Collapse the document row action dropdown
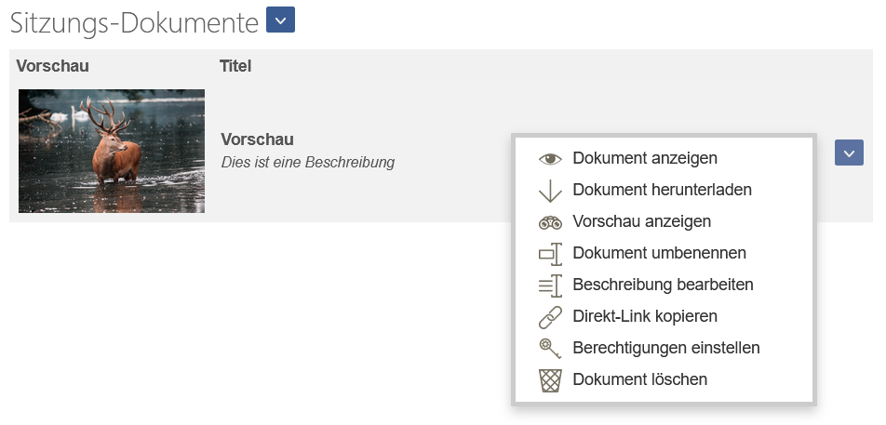 [x=849, y=153]
